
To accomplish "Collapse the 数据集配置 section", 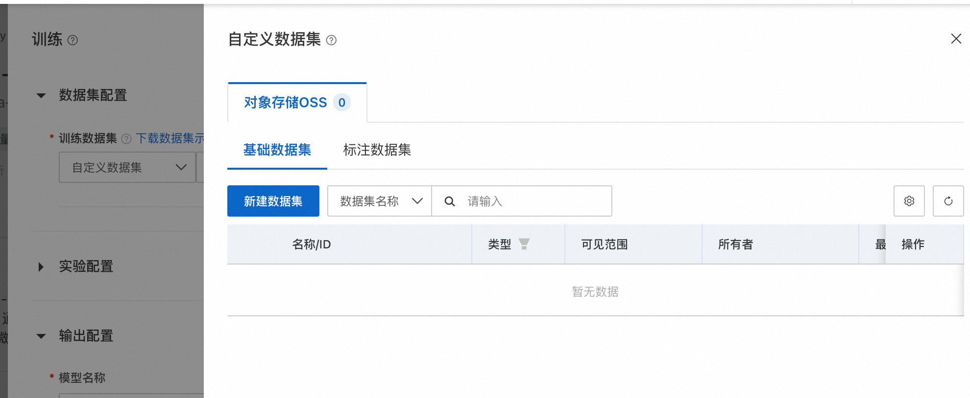I will [41, 95].
